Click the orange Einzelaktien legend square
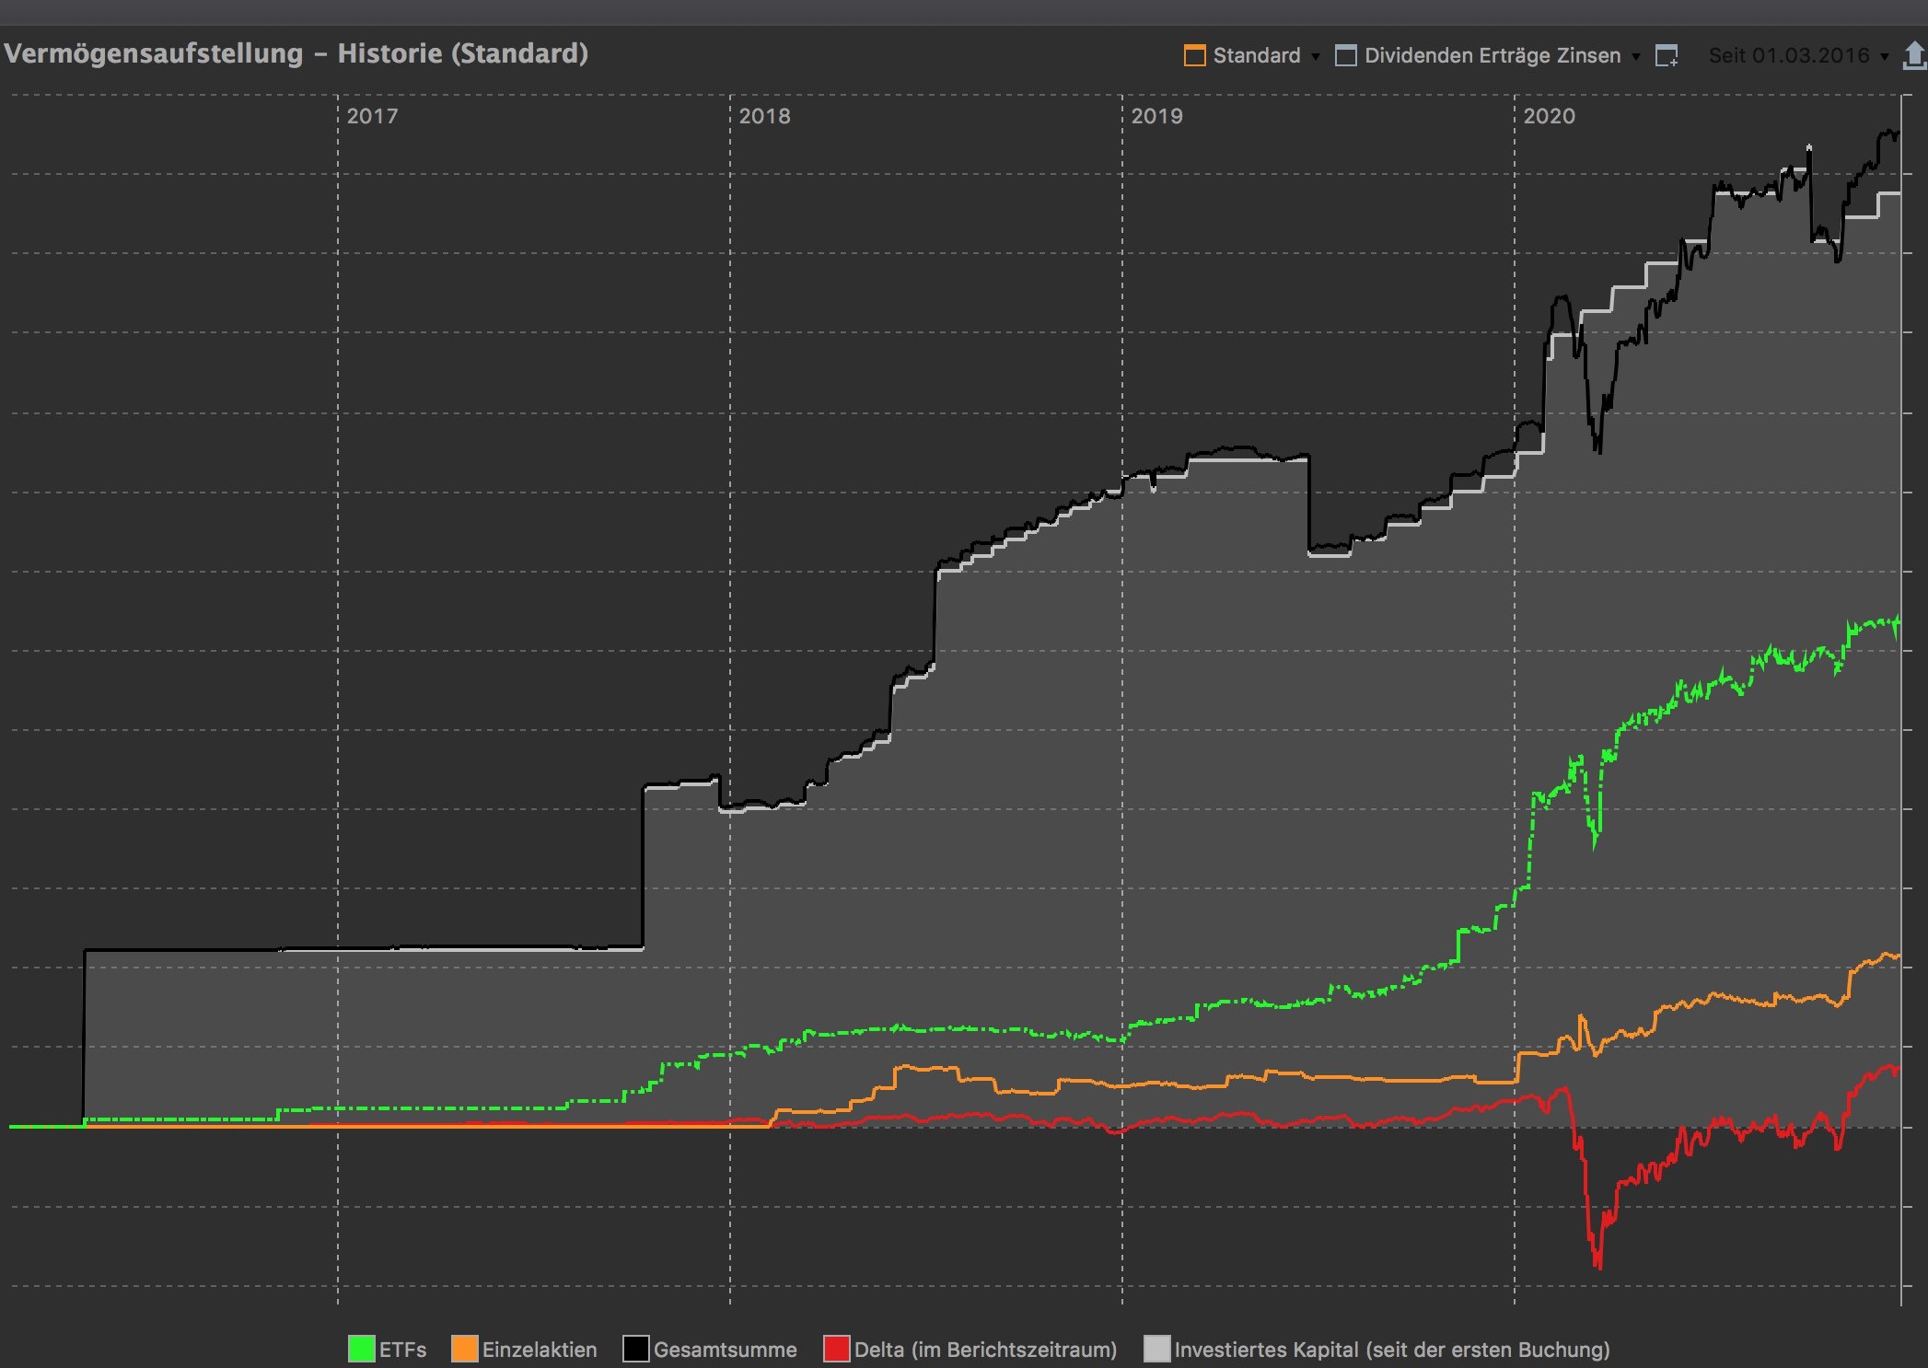 464,1349
